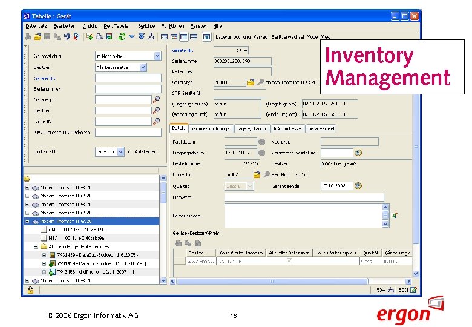The image size is (472, 327).
Task: Click the Hinweis text field
Action: (304, 197)
